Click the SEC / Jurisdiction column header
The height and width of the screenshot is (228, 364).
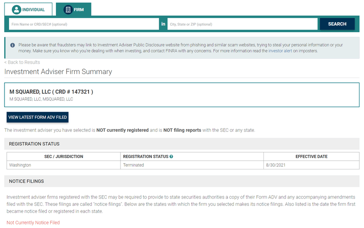(x=64, y=157)
